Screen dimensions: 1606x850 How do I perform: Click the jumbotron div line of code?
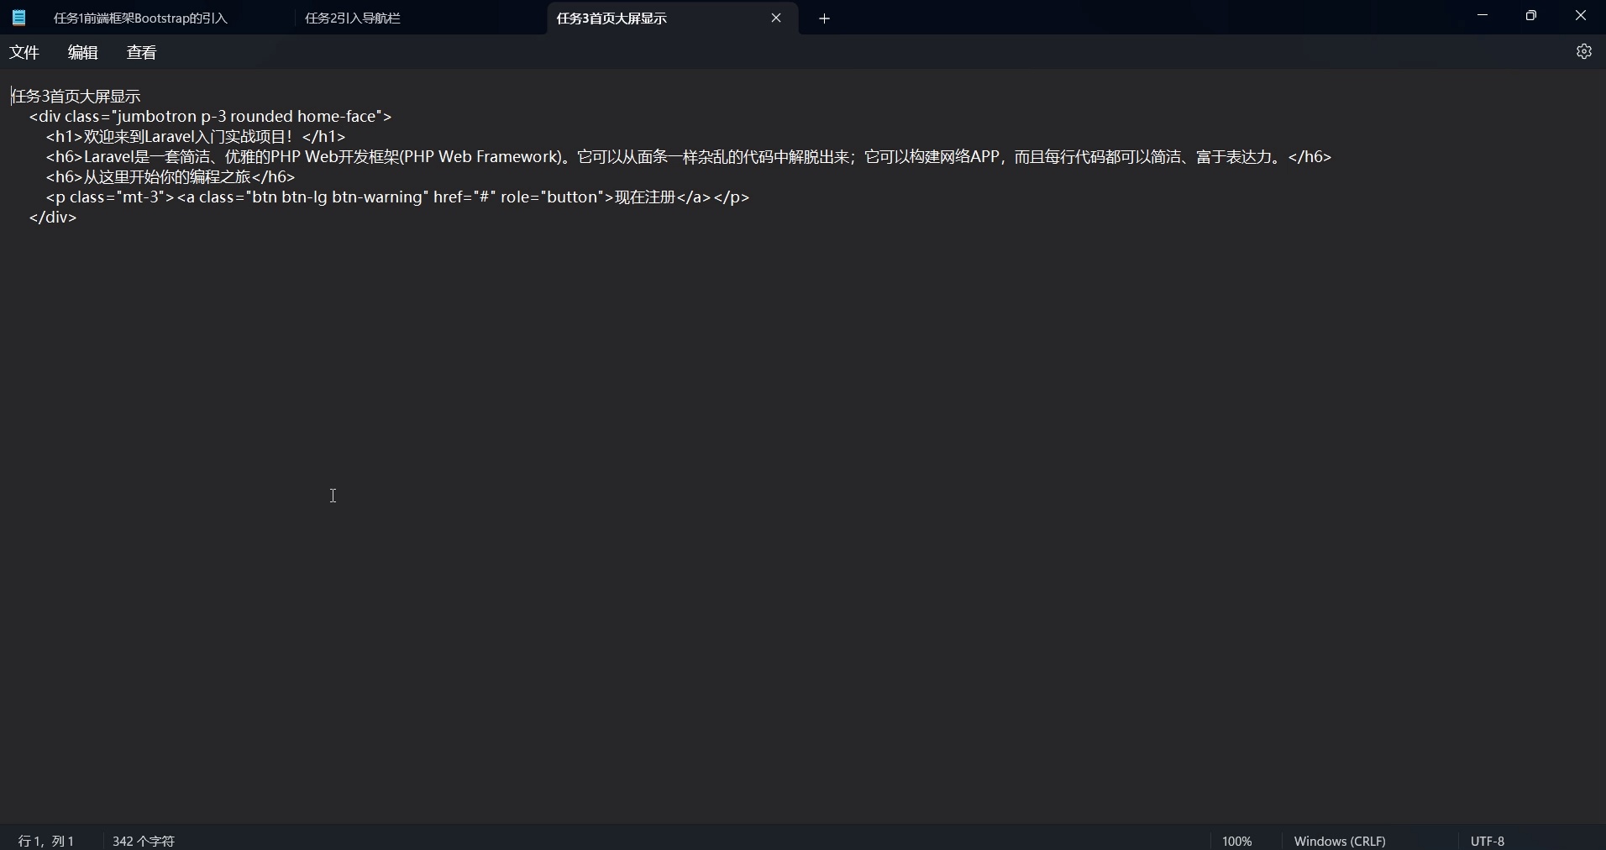(x=210, y=117)
